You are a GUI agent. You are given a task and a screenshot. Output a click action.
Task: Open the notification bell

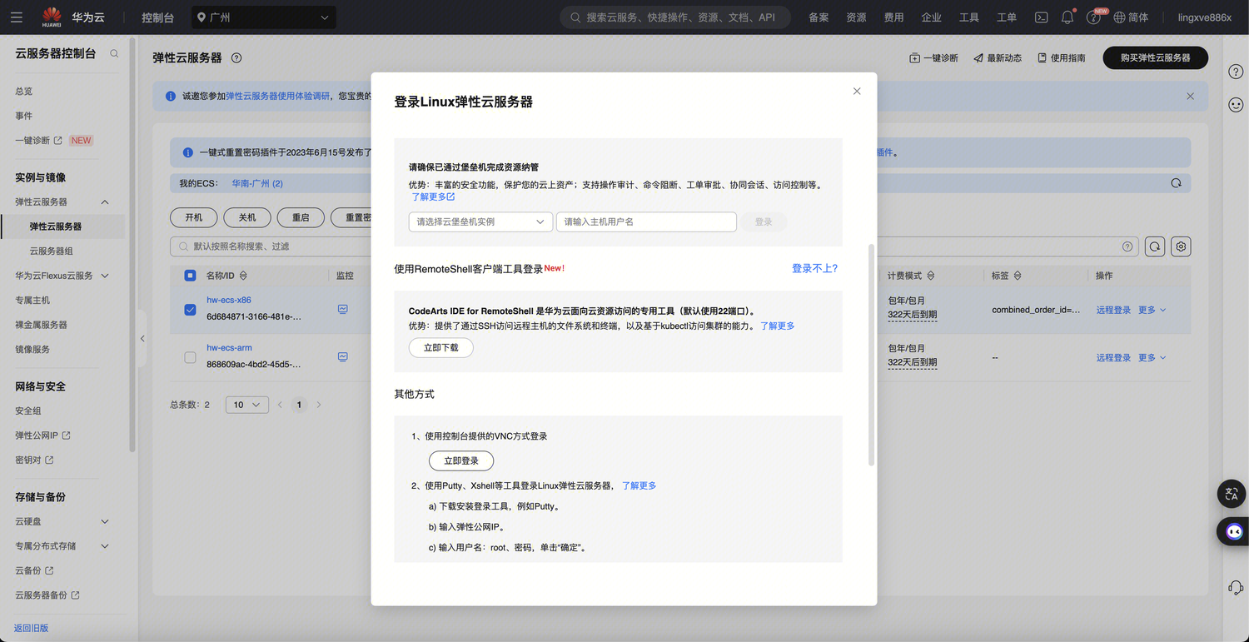click(1067, 17)
